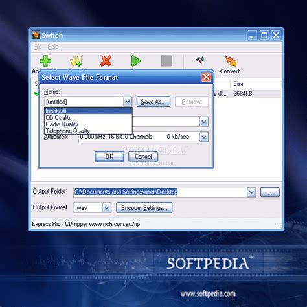Click the Switch app title bar icon
307x307 pixels.
tap(36, 35)
